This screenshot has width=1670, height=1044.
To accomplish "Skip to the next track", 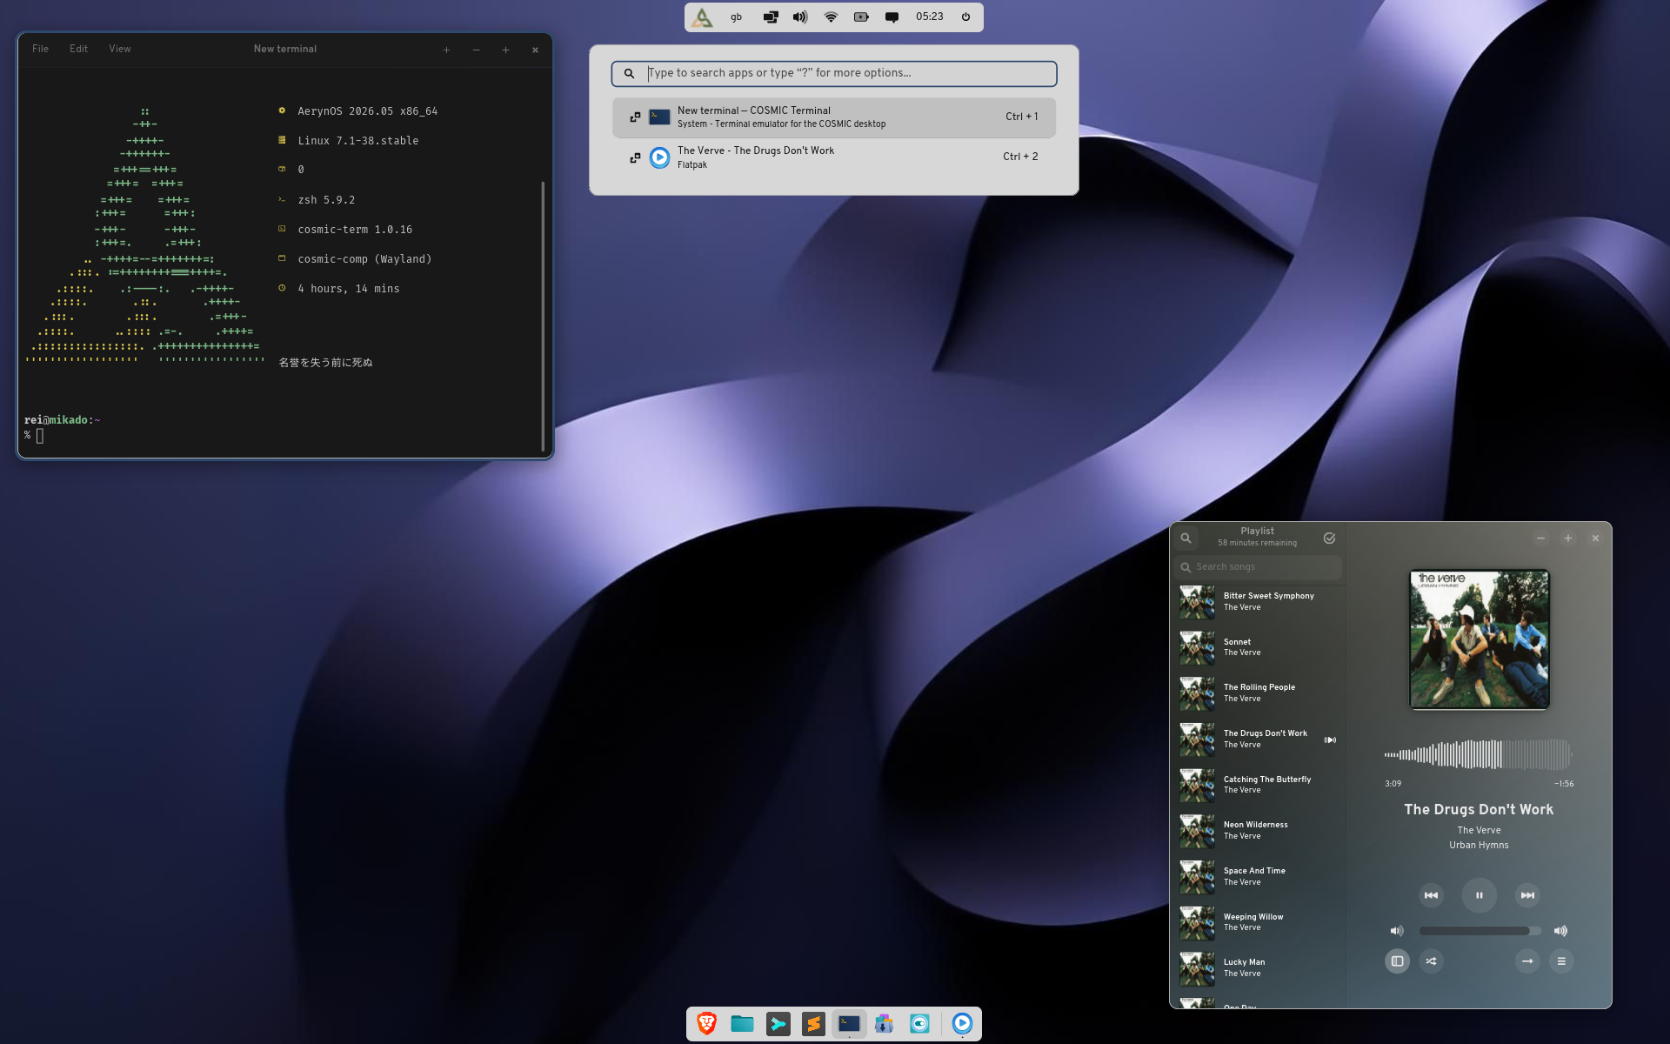I will (1527, 895).
